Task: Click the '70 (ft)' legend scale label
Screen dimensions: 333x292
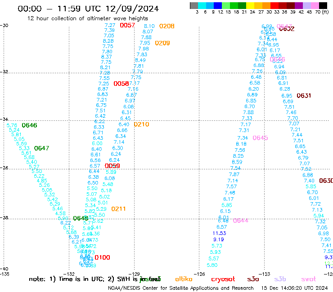Action: 322,12
